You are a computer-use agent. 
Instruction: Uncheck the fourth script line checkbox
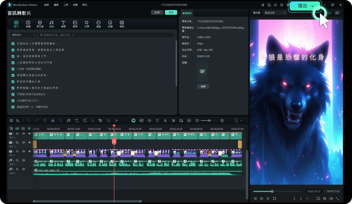pos(13,63)
